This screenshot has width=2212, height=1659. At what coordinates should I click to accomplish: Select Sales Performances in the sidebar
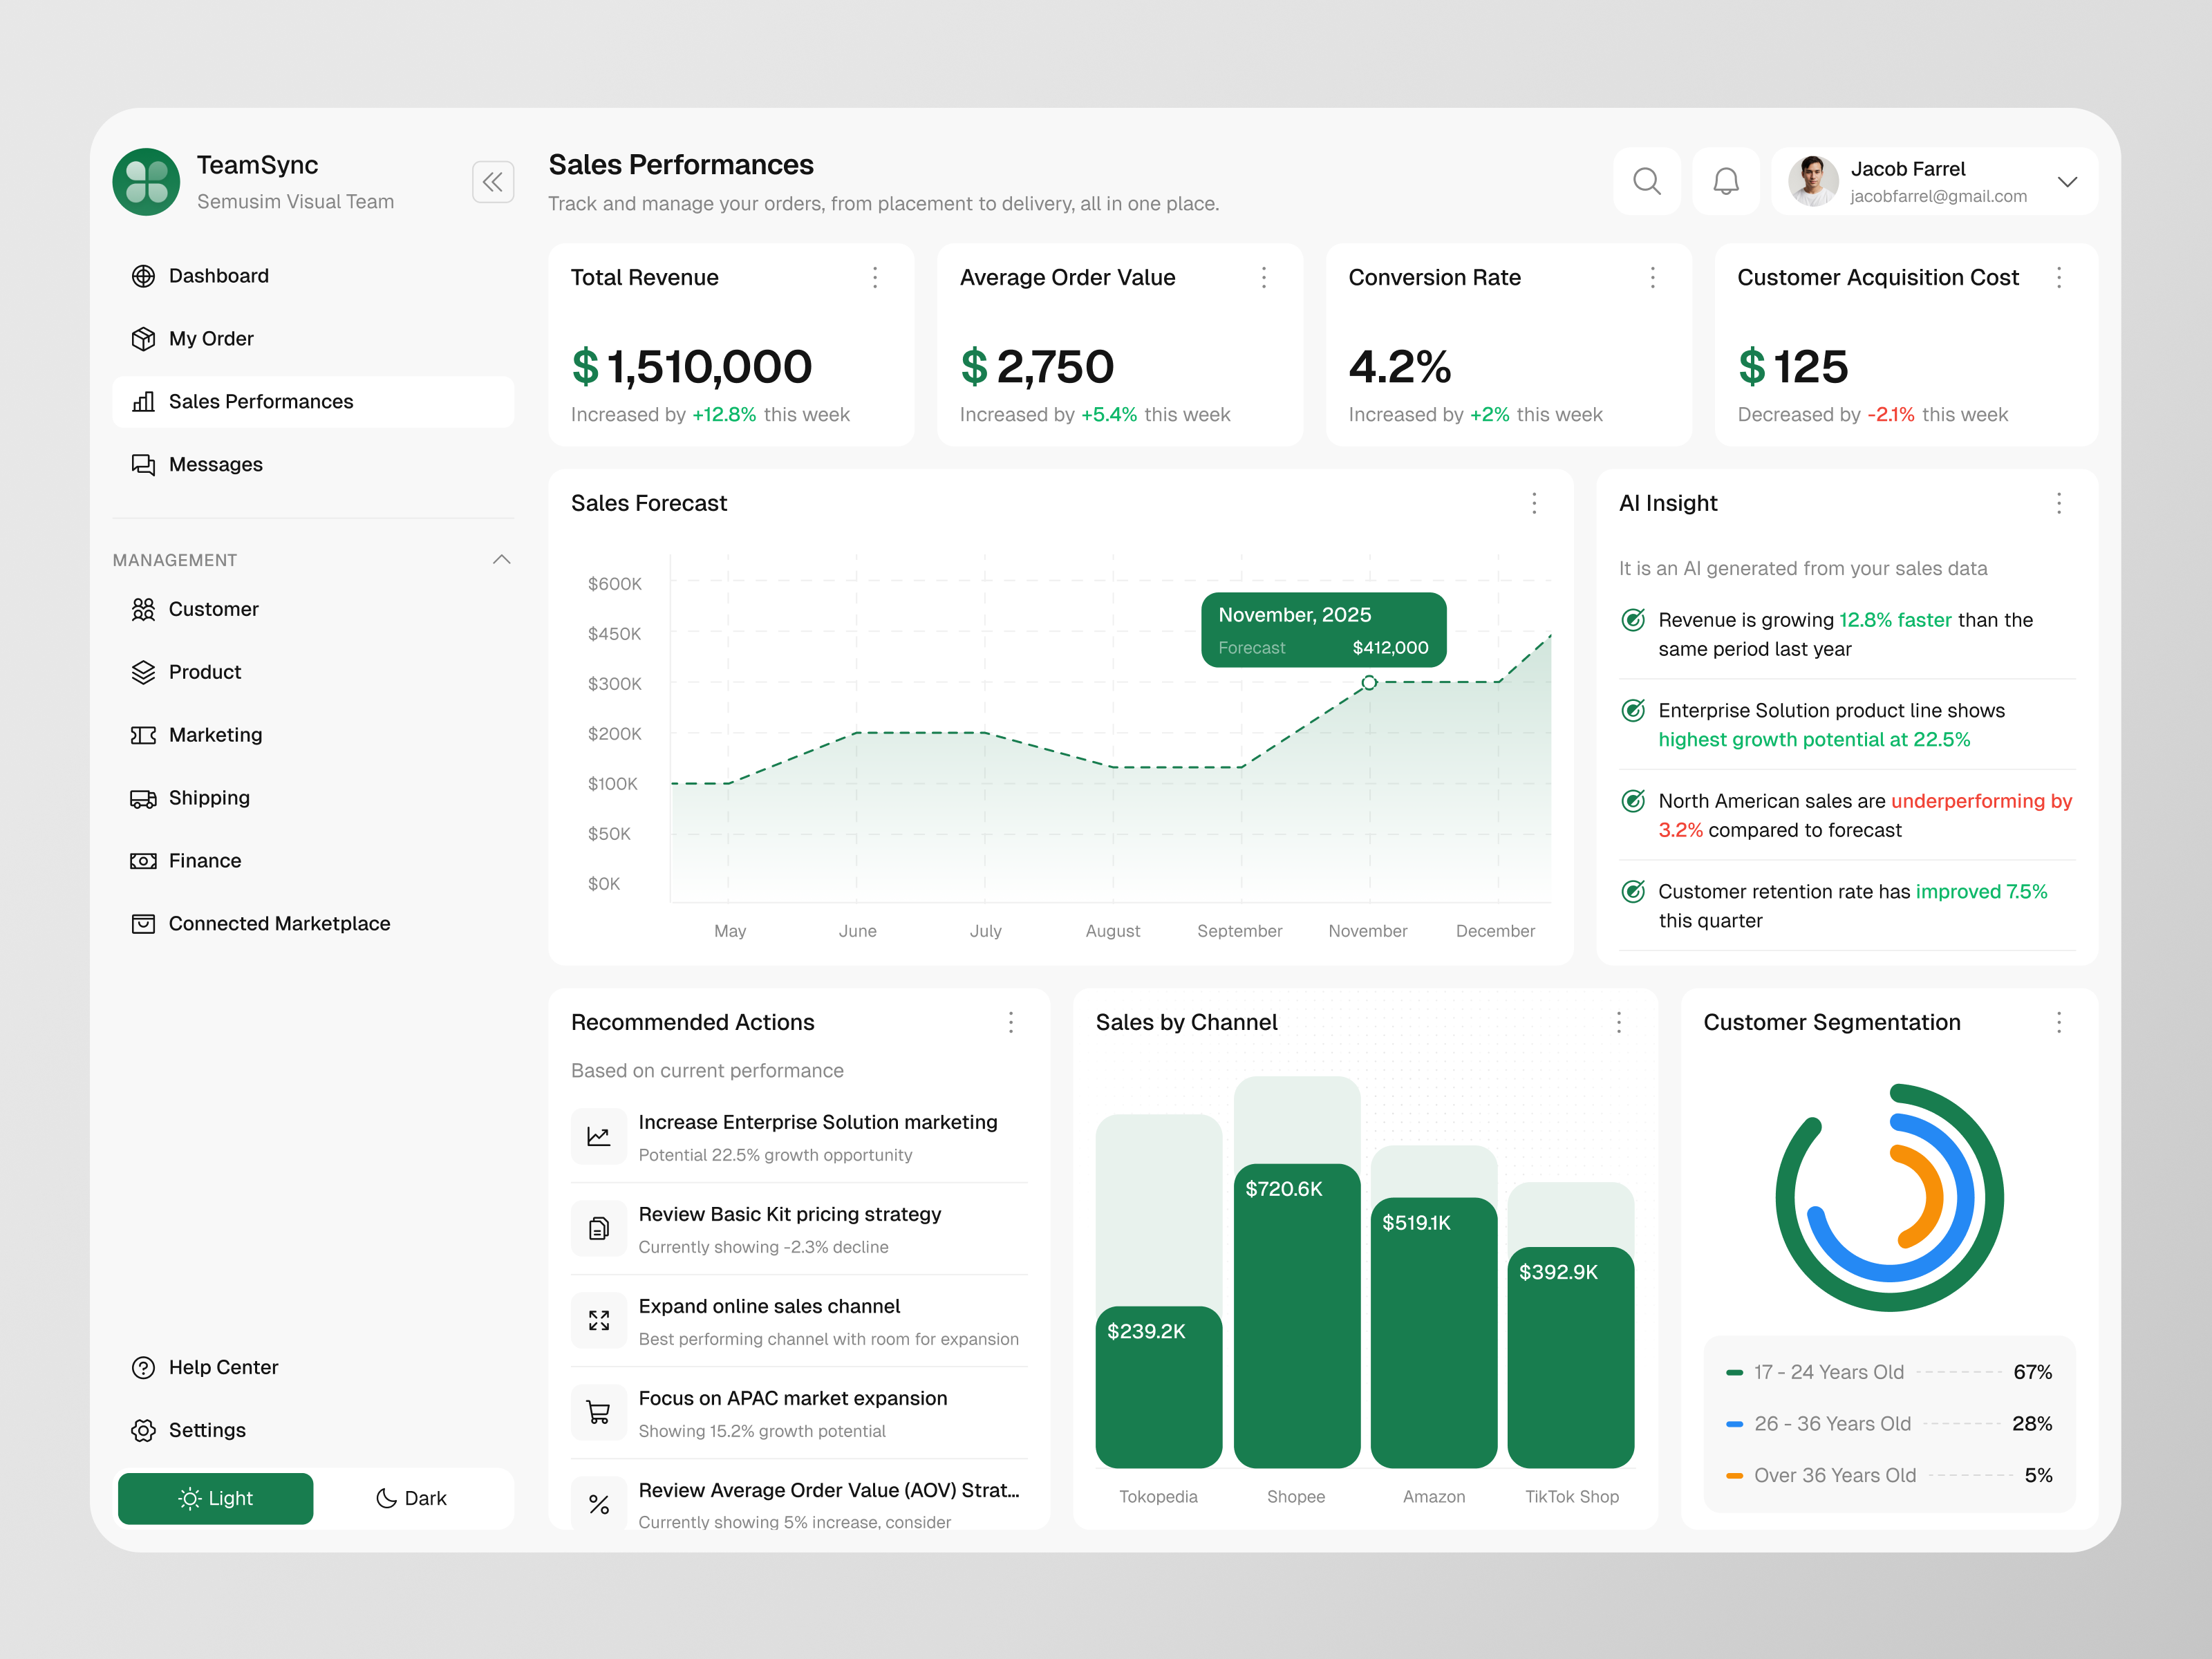pos(262,402)
